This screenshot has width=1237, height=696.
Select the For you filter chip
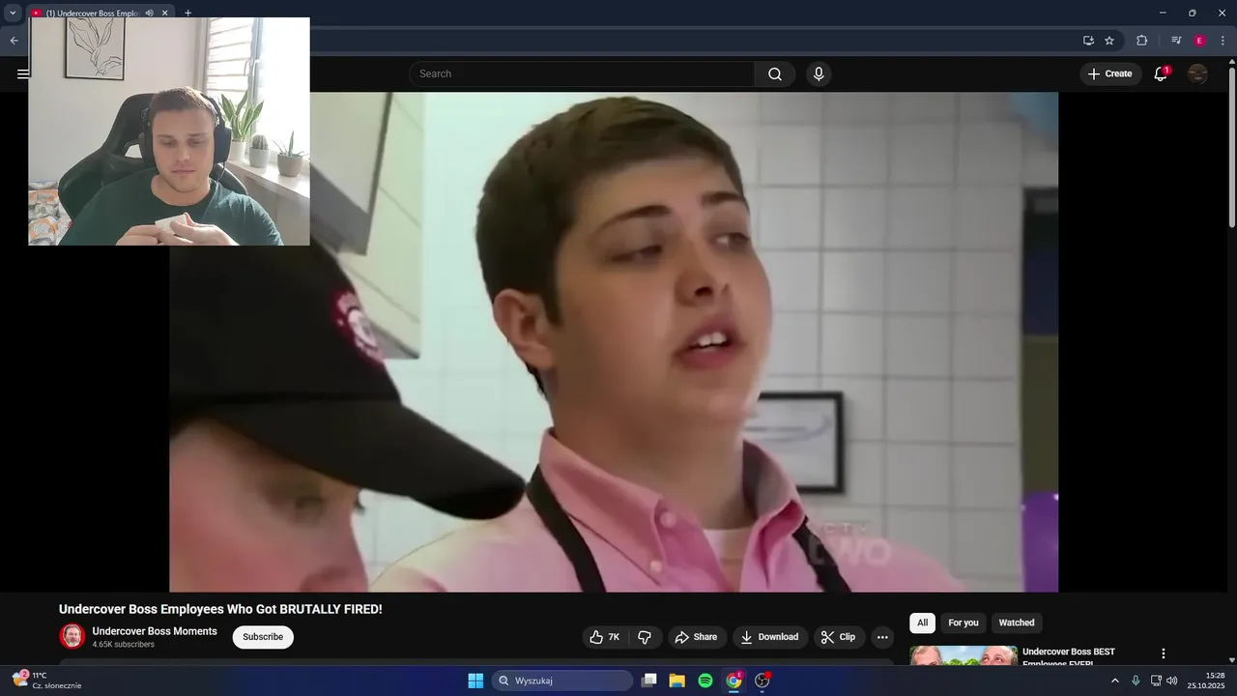click(963, 623)
